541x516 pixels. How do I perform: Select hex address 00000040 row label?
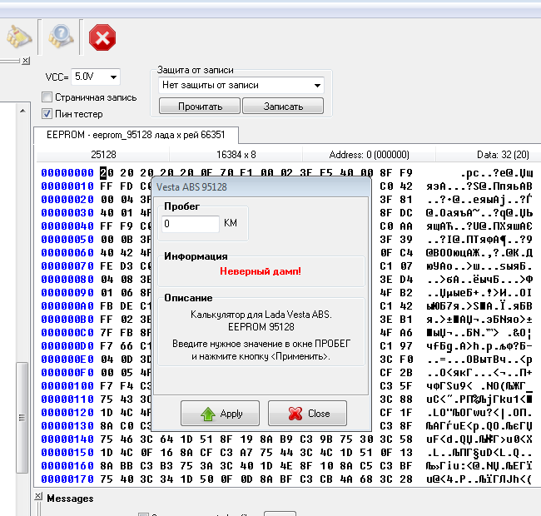click(x=67, y=226)
